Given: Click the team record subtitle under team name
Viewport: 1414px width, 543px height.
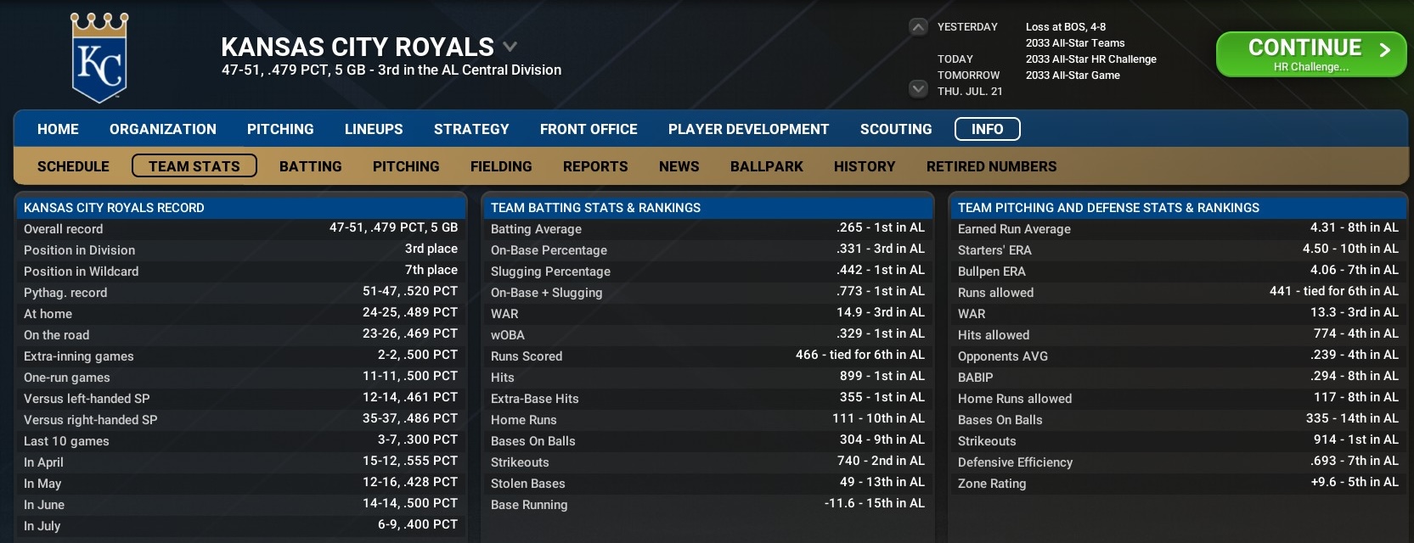Looking at the screenshot, I should pos(392,70).
